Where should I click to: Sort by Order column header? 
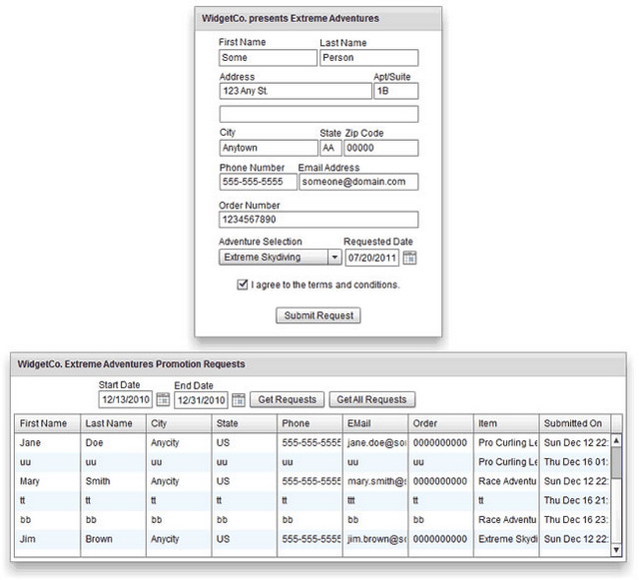tap(441, 423)
